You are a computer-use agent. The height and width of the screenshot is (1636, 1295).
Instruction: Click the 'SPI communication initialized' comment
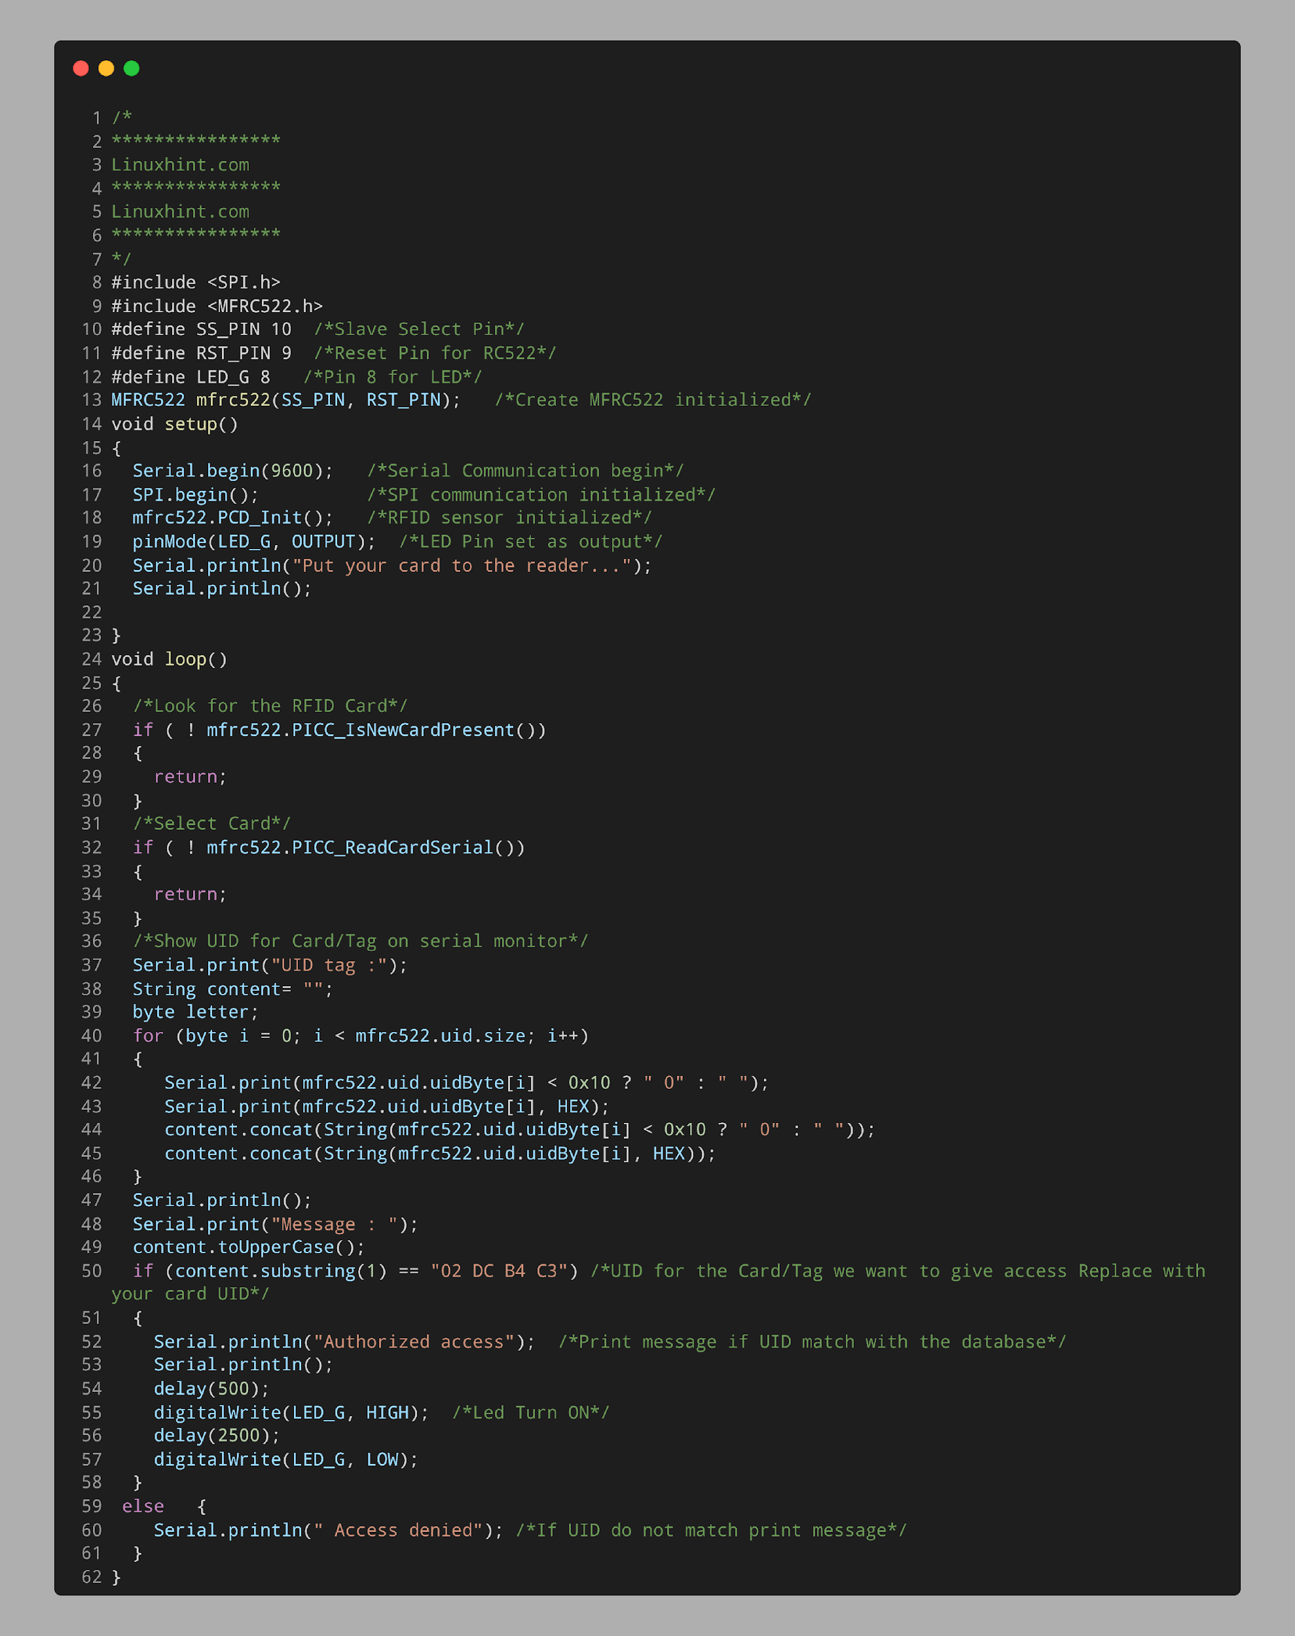point(541,495)
